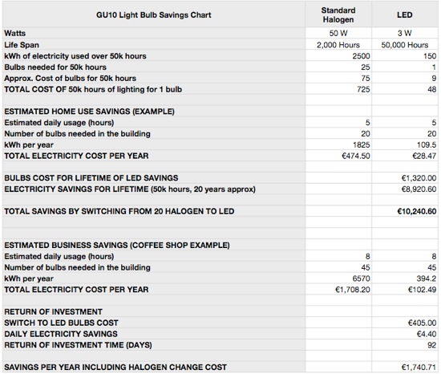
Task: Click the switch to LED cost cell €405.00
Action: 405,323
